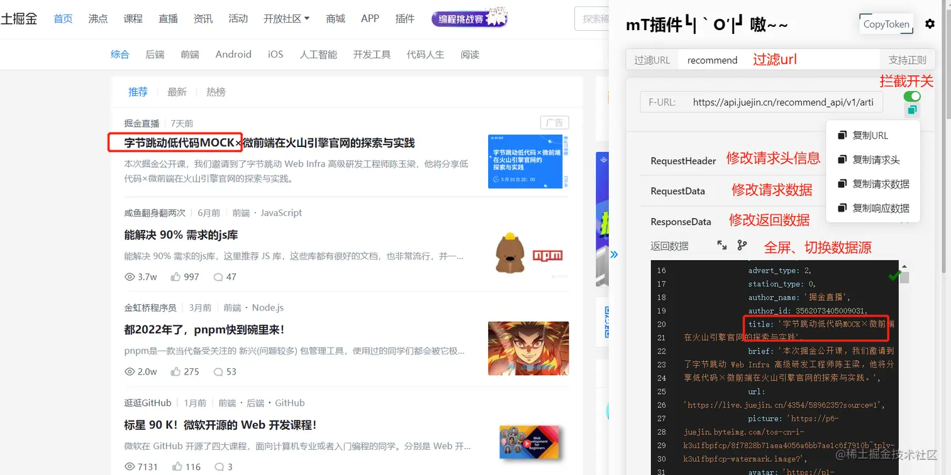Image resolution: width=951 pixels, height=475 pixels.
Task: Click the copy icon before 复制请求头
Action: click(842, 160)
